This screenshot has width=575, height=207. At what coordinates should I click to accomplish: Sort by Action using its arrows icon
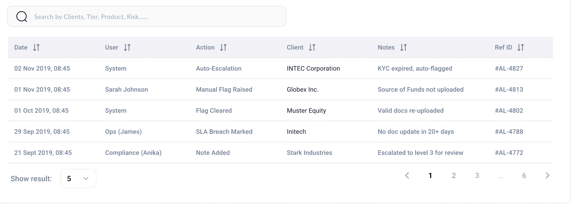223,47
